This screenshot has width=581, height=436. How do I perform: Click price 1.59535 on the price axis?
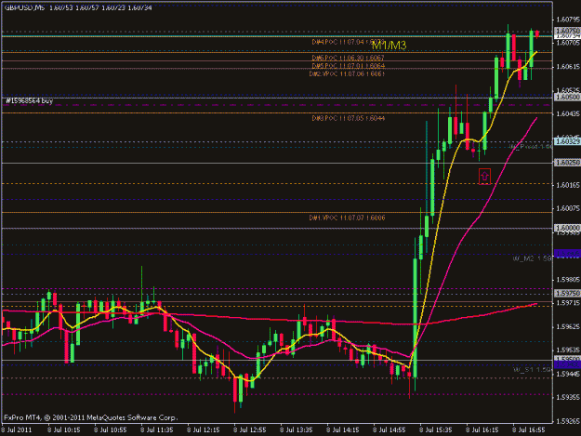568,350
